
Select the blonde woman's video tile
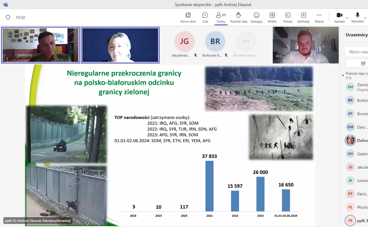pyautogui.click(x=120, y=45)
